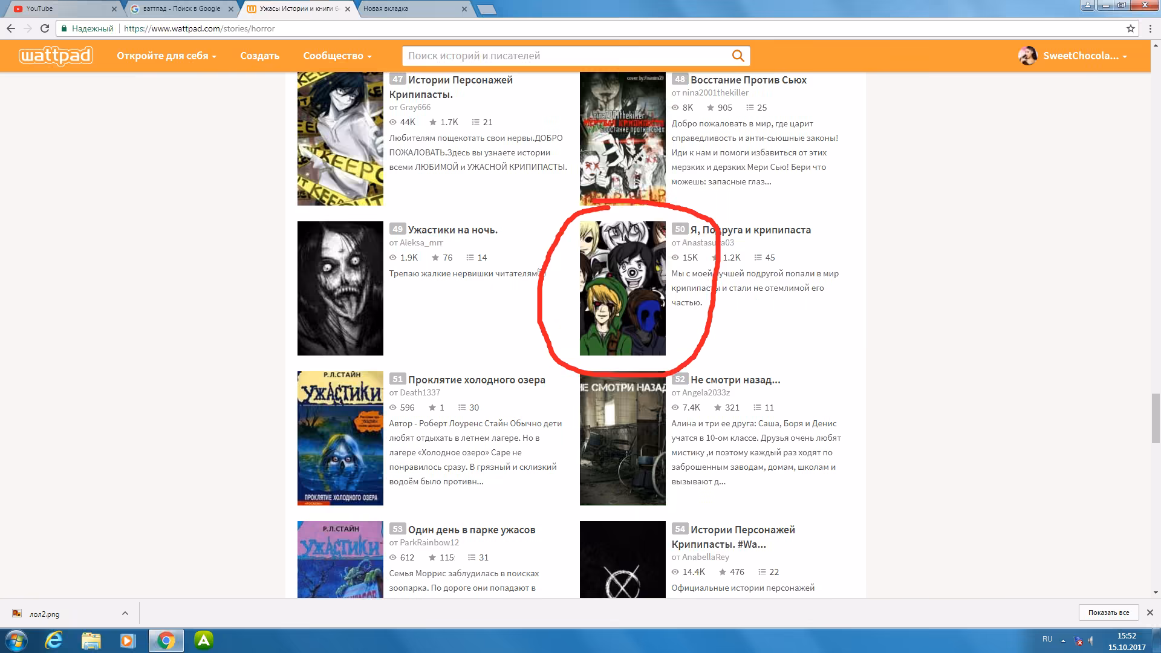Viewport: 1161px width, 653px height.
Task: Click the RU language indicator
Action: [x=1047, y=640]
